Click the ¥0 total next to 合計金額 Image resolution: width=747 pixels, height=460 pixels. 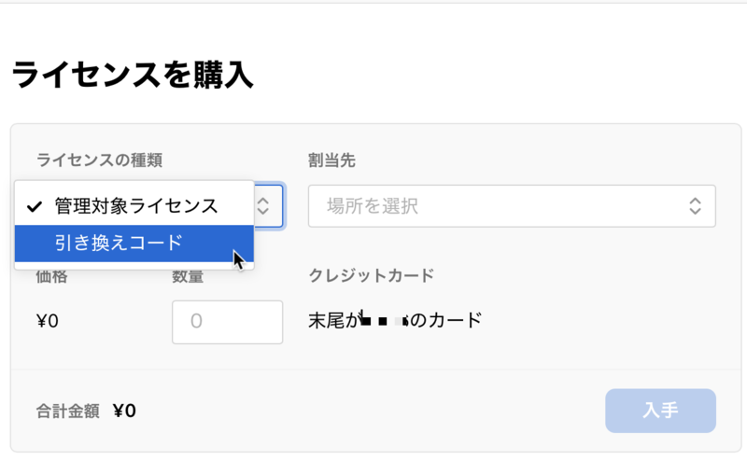click(125, 411)
